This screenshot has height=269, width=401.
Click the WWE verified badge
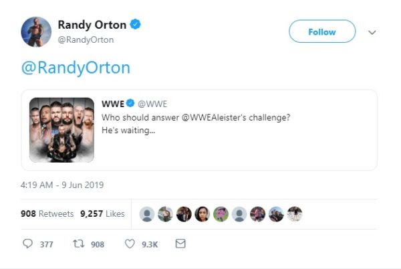[130, 104]
